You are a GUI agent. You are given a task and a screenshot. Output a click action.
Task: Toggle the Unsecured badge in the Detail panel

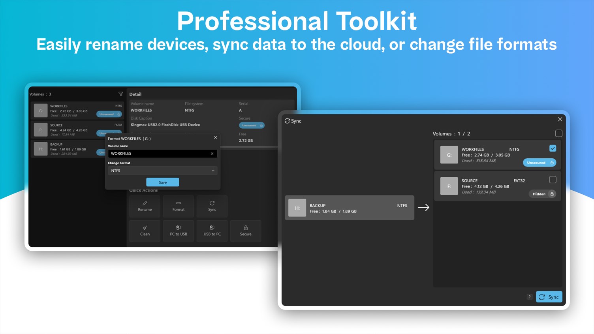tap(252, 126)
